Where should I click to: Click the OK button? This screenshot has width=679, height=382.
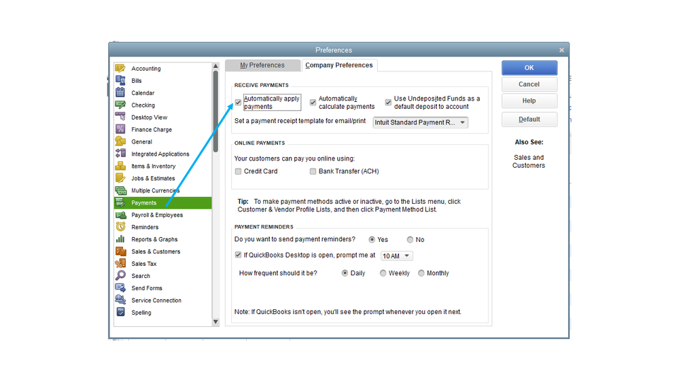tap(529, 68)
